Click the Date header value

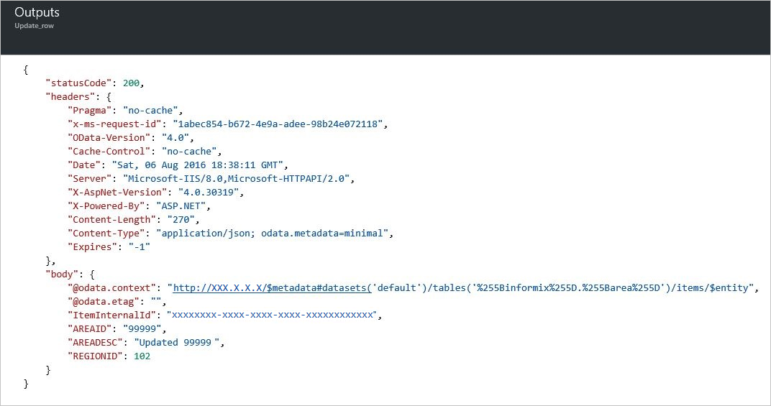click(x=198, y=165)
